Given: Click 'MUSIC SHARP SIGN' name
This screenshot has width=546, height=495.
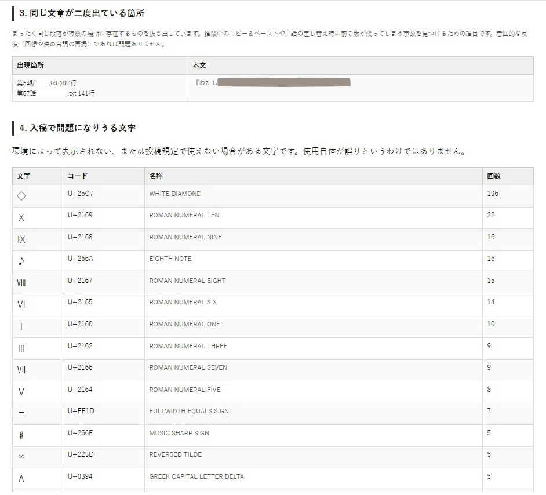Looking at the screenshot, I should pos(179,434).
